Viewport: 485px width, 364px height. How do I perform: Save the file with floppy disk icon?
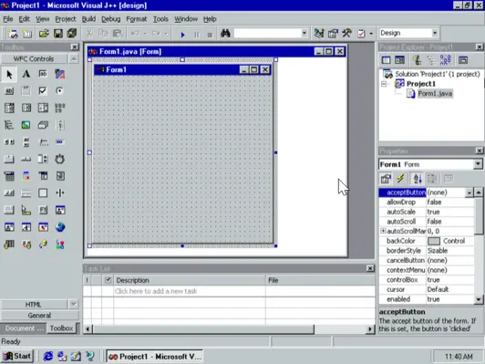click(58, 33)
